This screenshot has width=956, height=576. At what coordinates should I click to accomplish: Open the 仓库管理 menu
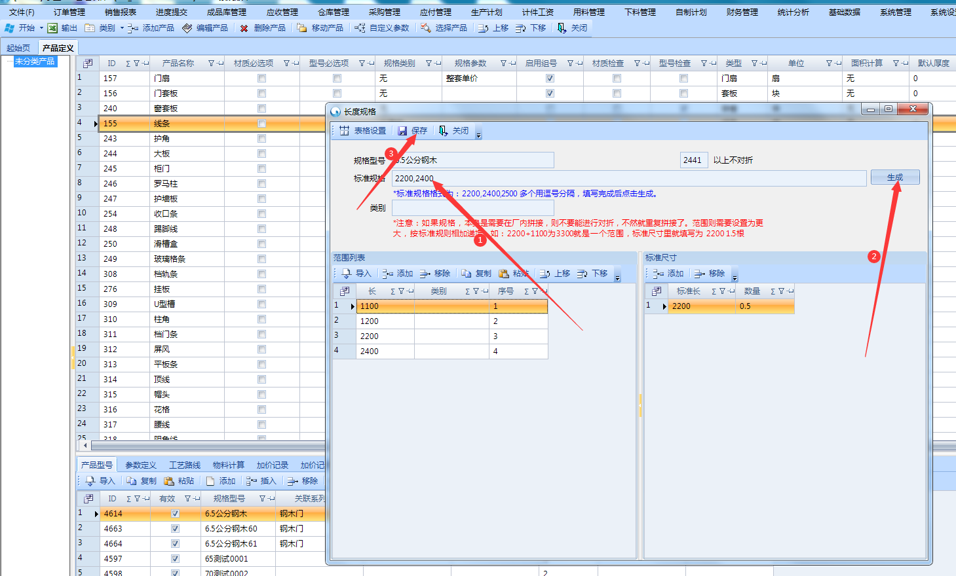(x=333, y=12)
